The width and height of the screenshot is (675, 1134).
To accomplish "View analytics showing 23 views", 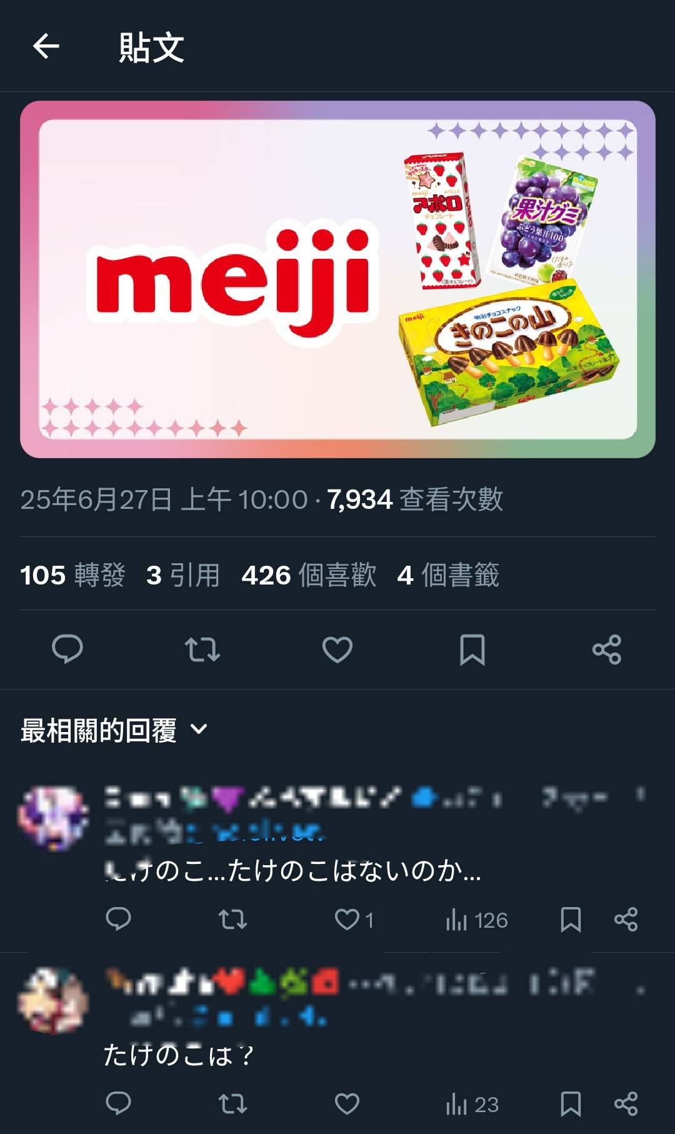I will click(x=472, y=1105).
